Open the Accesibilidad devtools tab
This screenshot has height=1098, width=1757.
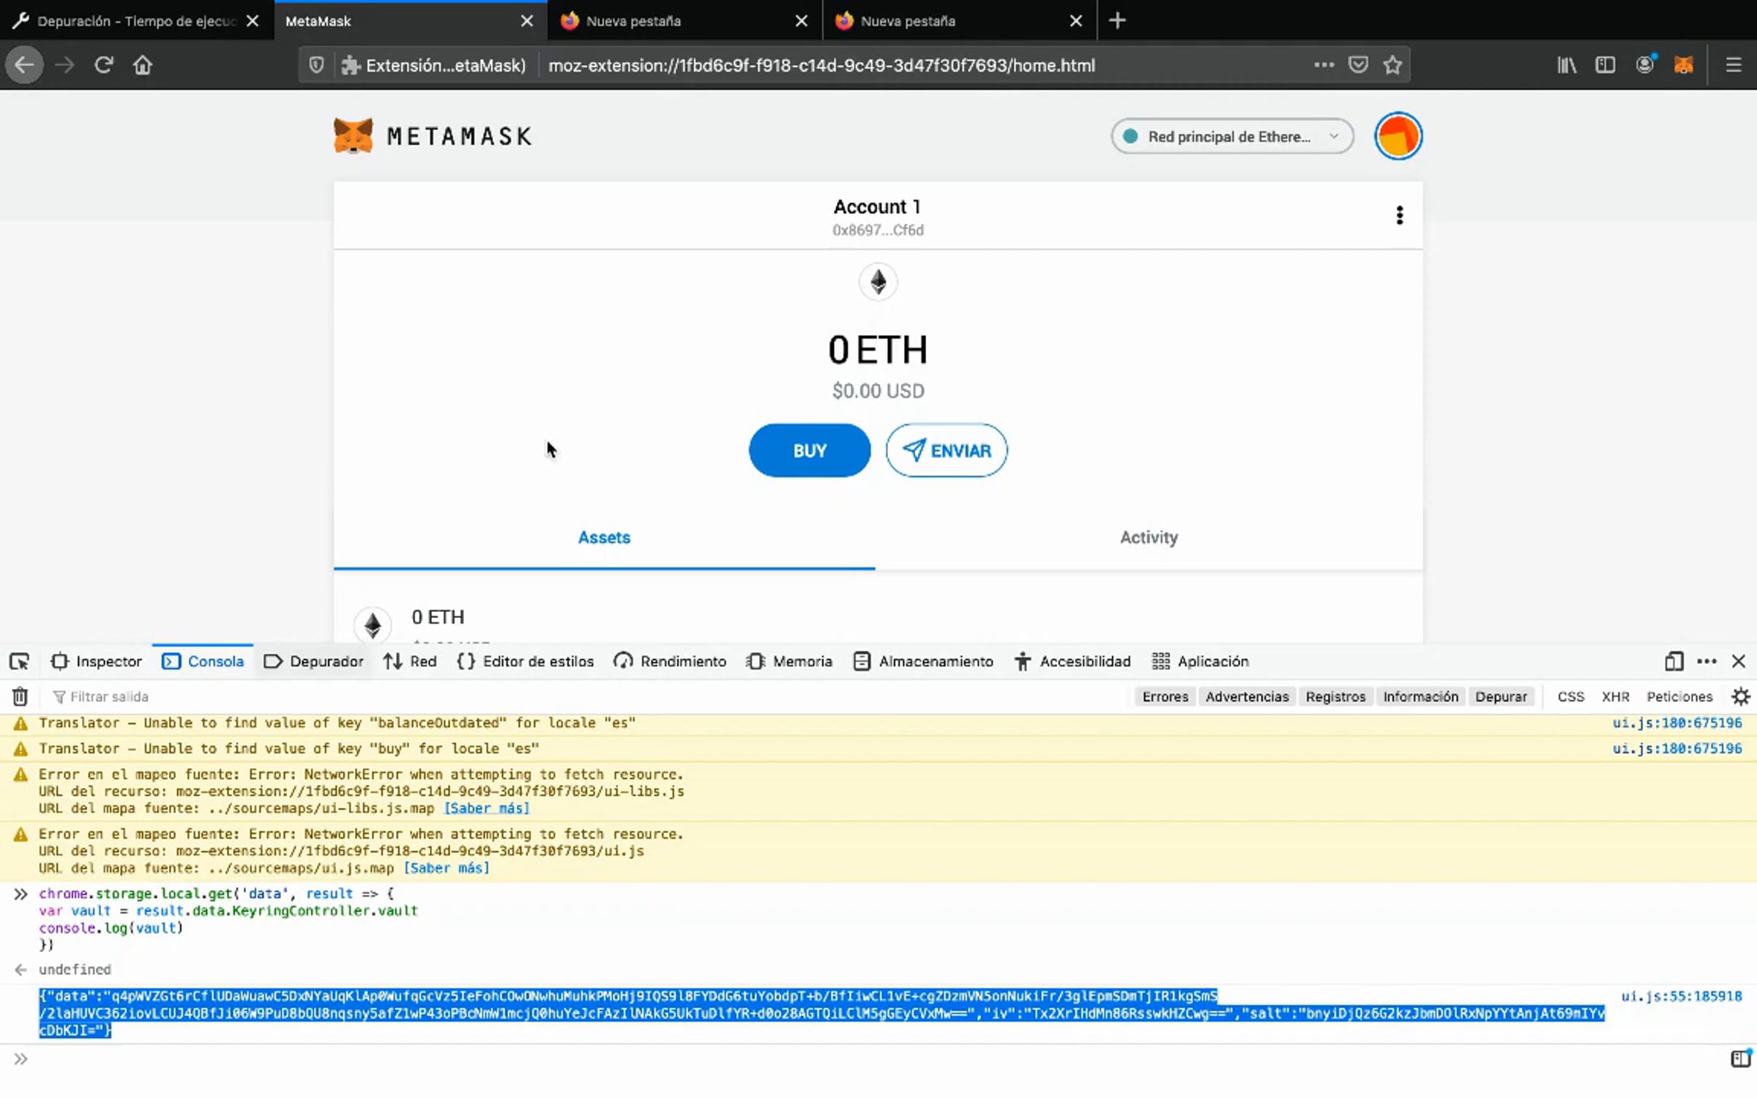(1073, 662)
